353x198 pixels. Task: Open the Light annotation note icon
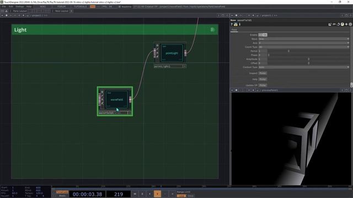tap(212, 30)
